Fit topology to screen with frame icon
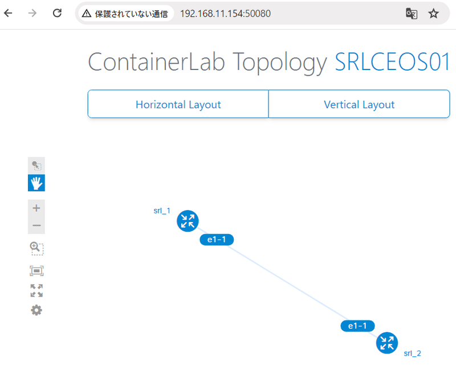Viewport: 456px width, 374px height. point(36,271)
